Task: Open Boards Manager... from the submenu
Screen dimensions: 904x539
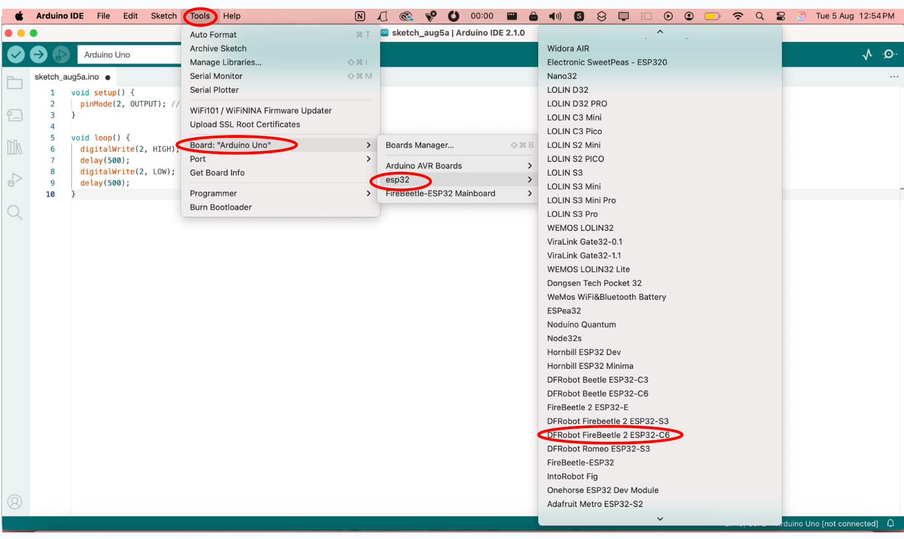Action: [458, 145]
